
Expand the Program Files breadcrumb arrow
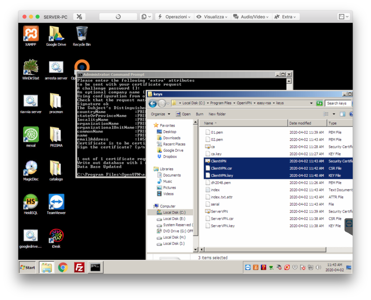coord(234,103)
